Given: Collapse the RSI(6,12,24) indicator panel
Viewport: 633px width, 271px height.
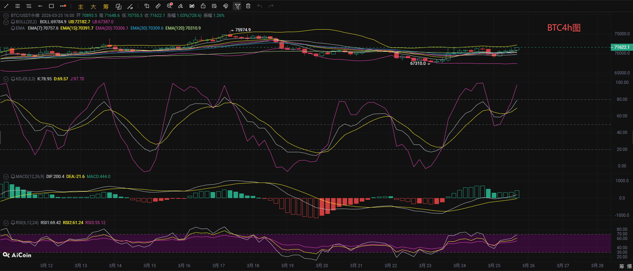Looking at the screenshot, I should pyautogui.click(x=6, y=223).
